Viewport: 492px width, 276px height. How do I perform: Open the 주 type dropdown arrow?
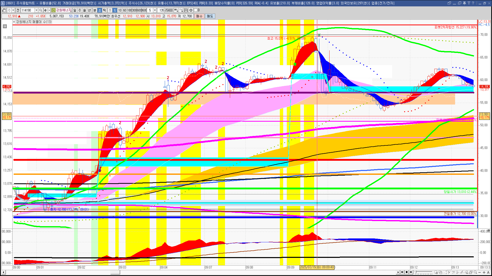(x=13, y=10)
